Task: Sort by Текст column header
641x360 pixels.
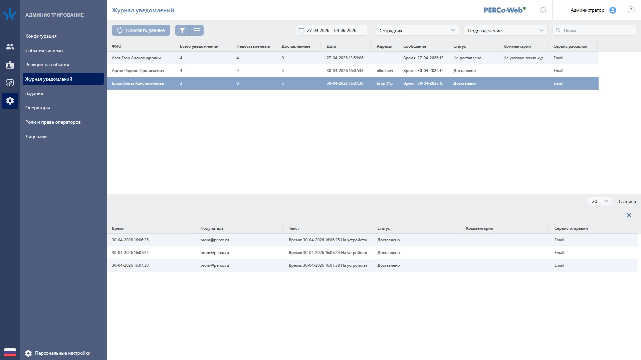Action: pyautogui.click(x=327, y=228)
